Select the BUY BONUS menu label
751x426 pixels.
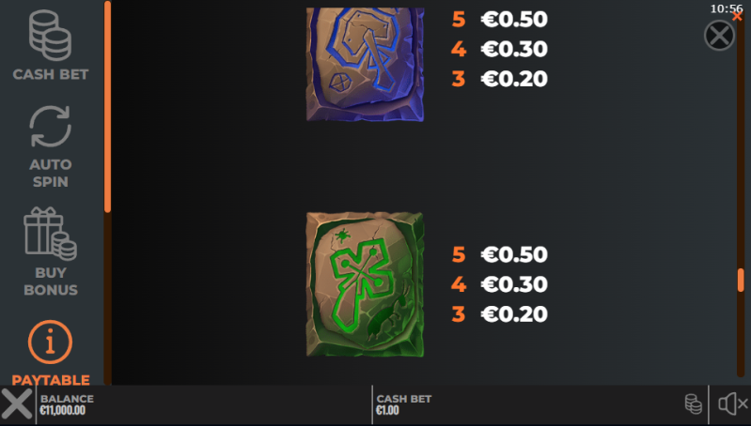tap(51, 281)
